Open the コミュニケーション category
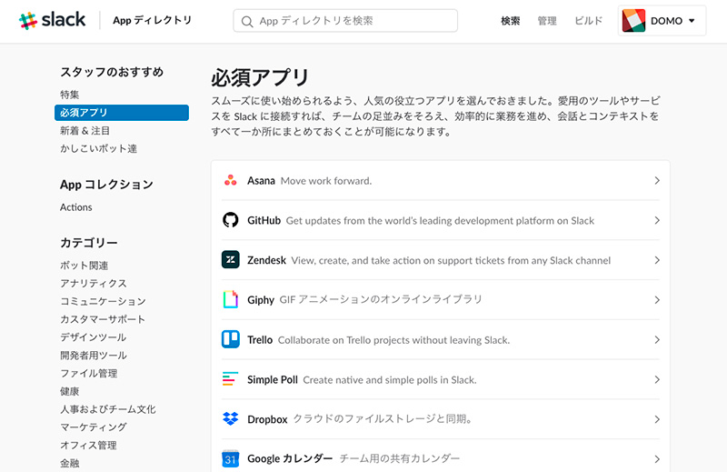 pos(103,302)
